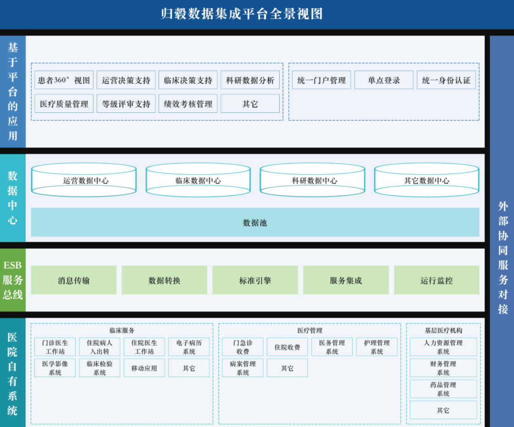Click the 数据池 bar
Viewport: 514px width, 427px height.
[x=255, y=222]
